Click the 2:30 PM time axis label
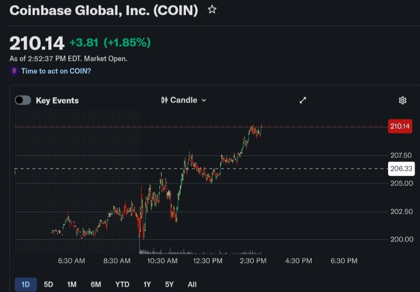The width and height of the screenshot is (420, 292). (x=253, y=261)
